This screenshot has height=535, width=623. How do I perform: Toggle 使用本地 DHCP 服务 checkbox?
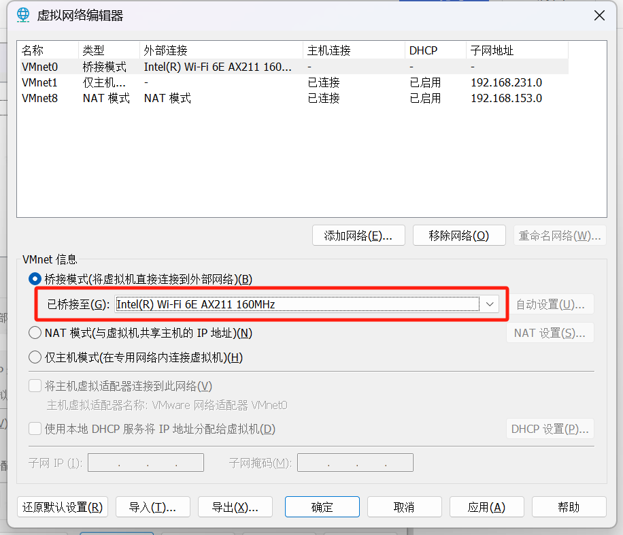tap(35, 429)
